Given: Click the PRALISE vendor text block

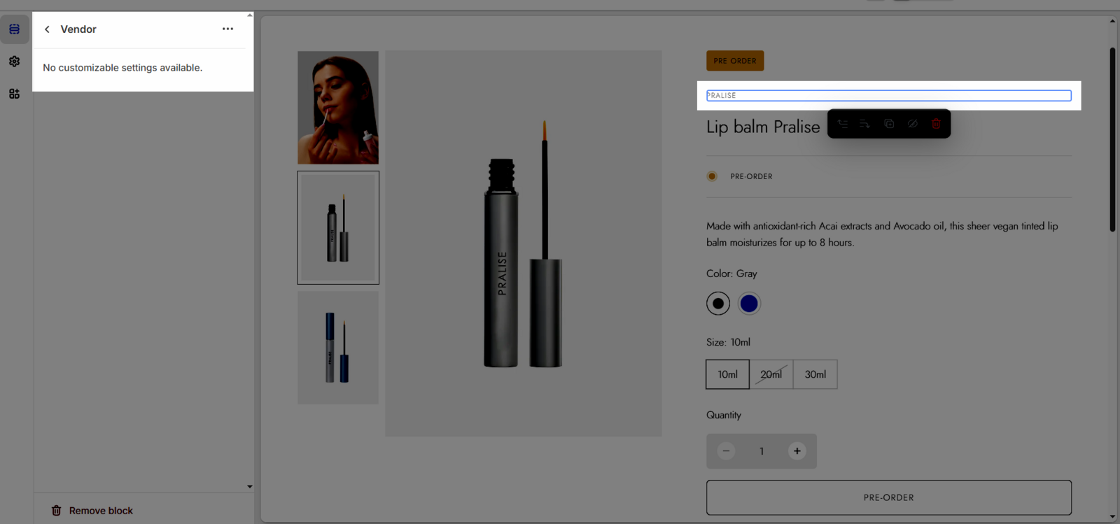Looking at the screenshot, I should pos(888,95).
